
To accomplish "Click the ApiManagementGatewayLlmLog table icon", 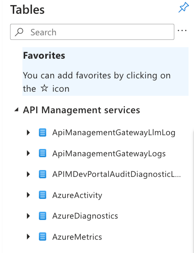I will 43,132.
